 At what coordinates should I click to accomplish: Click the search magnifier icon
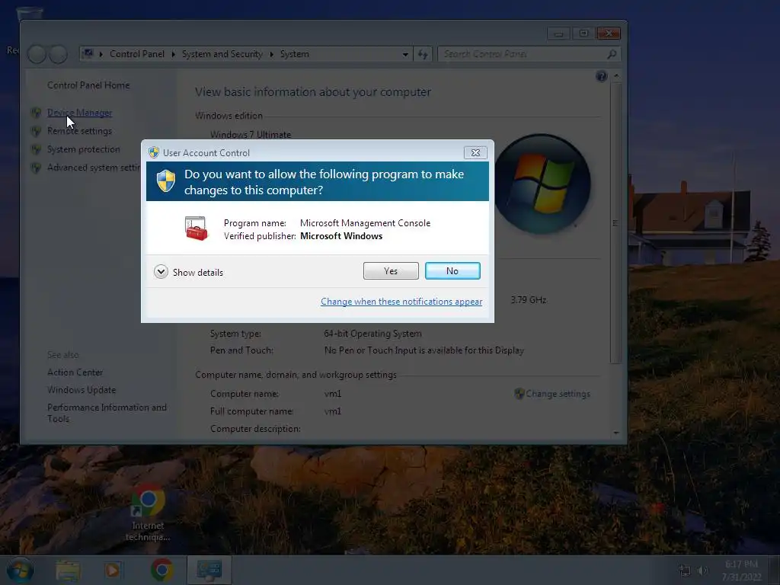(612, 54)
